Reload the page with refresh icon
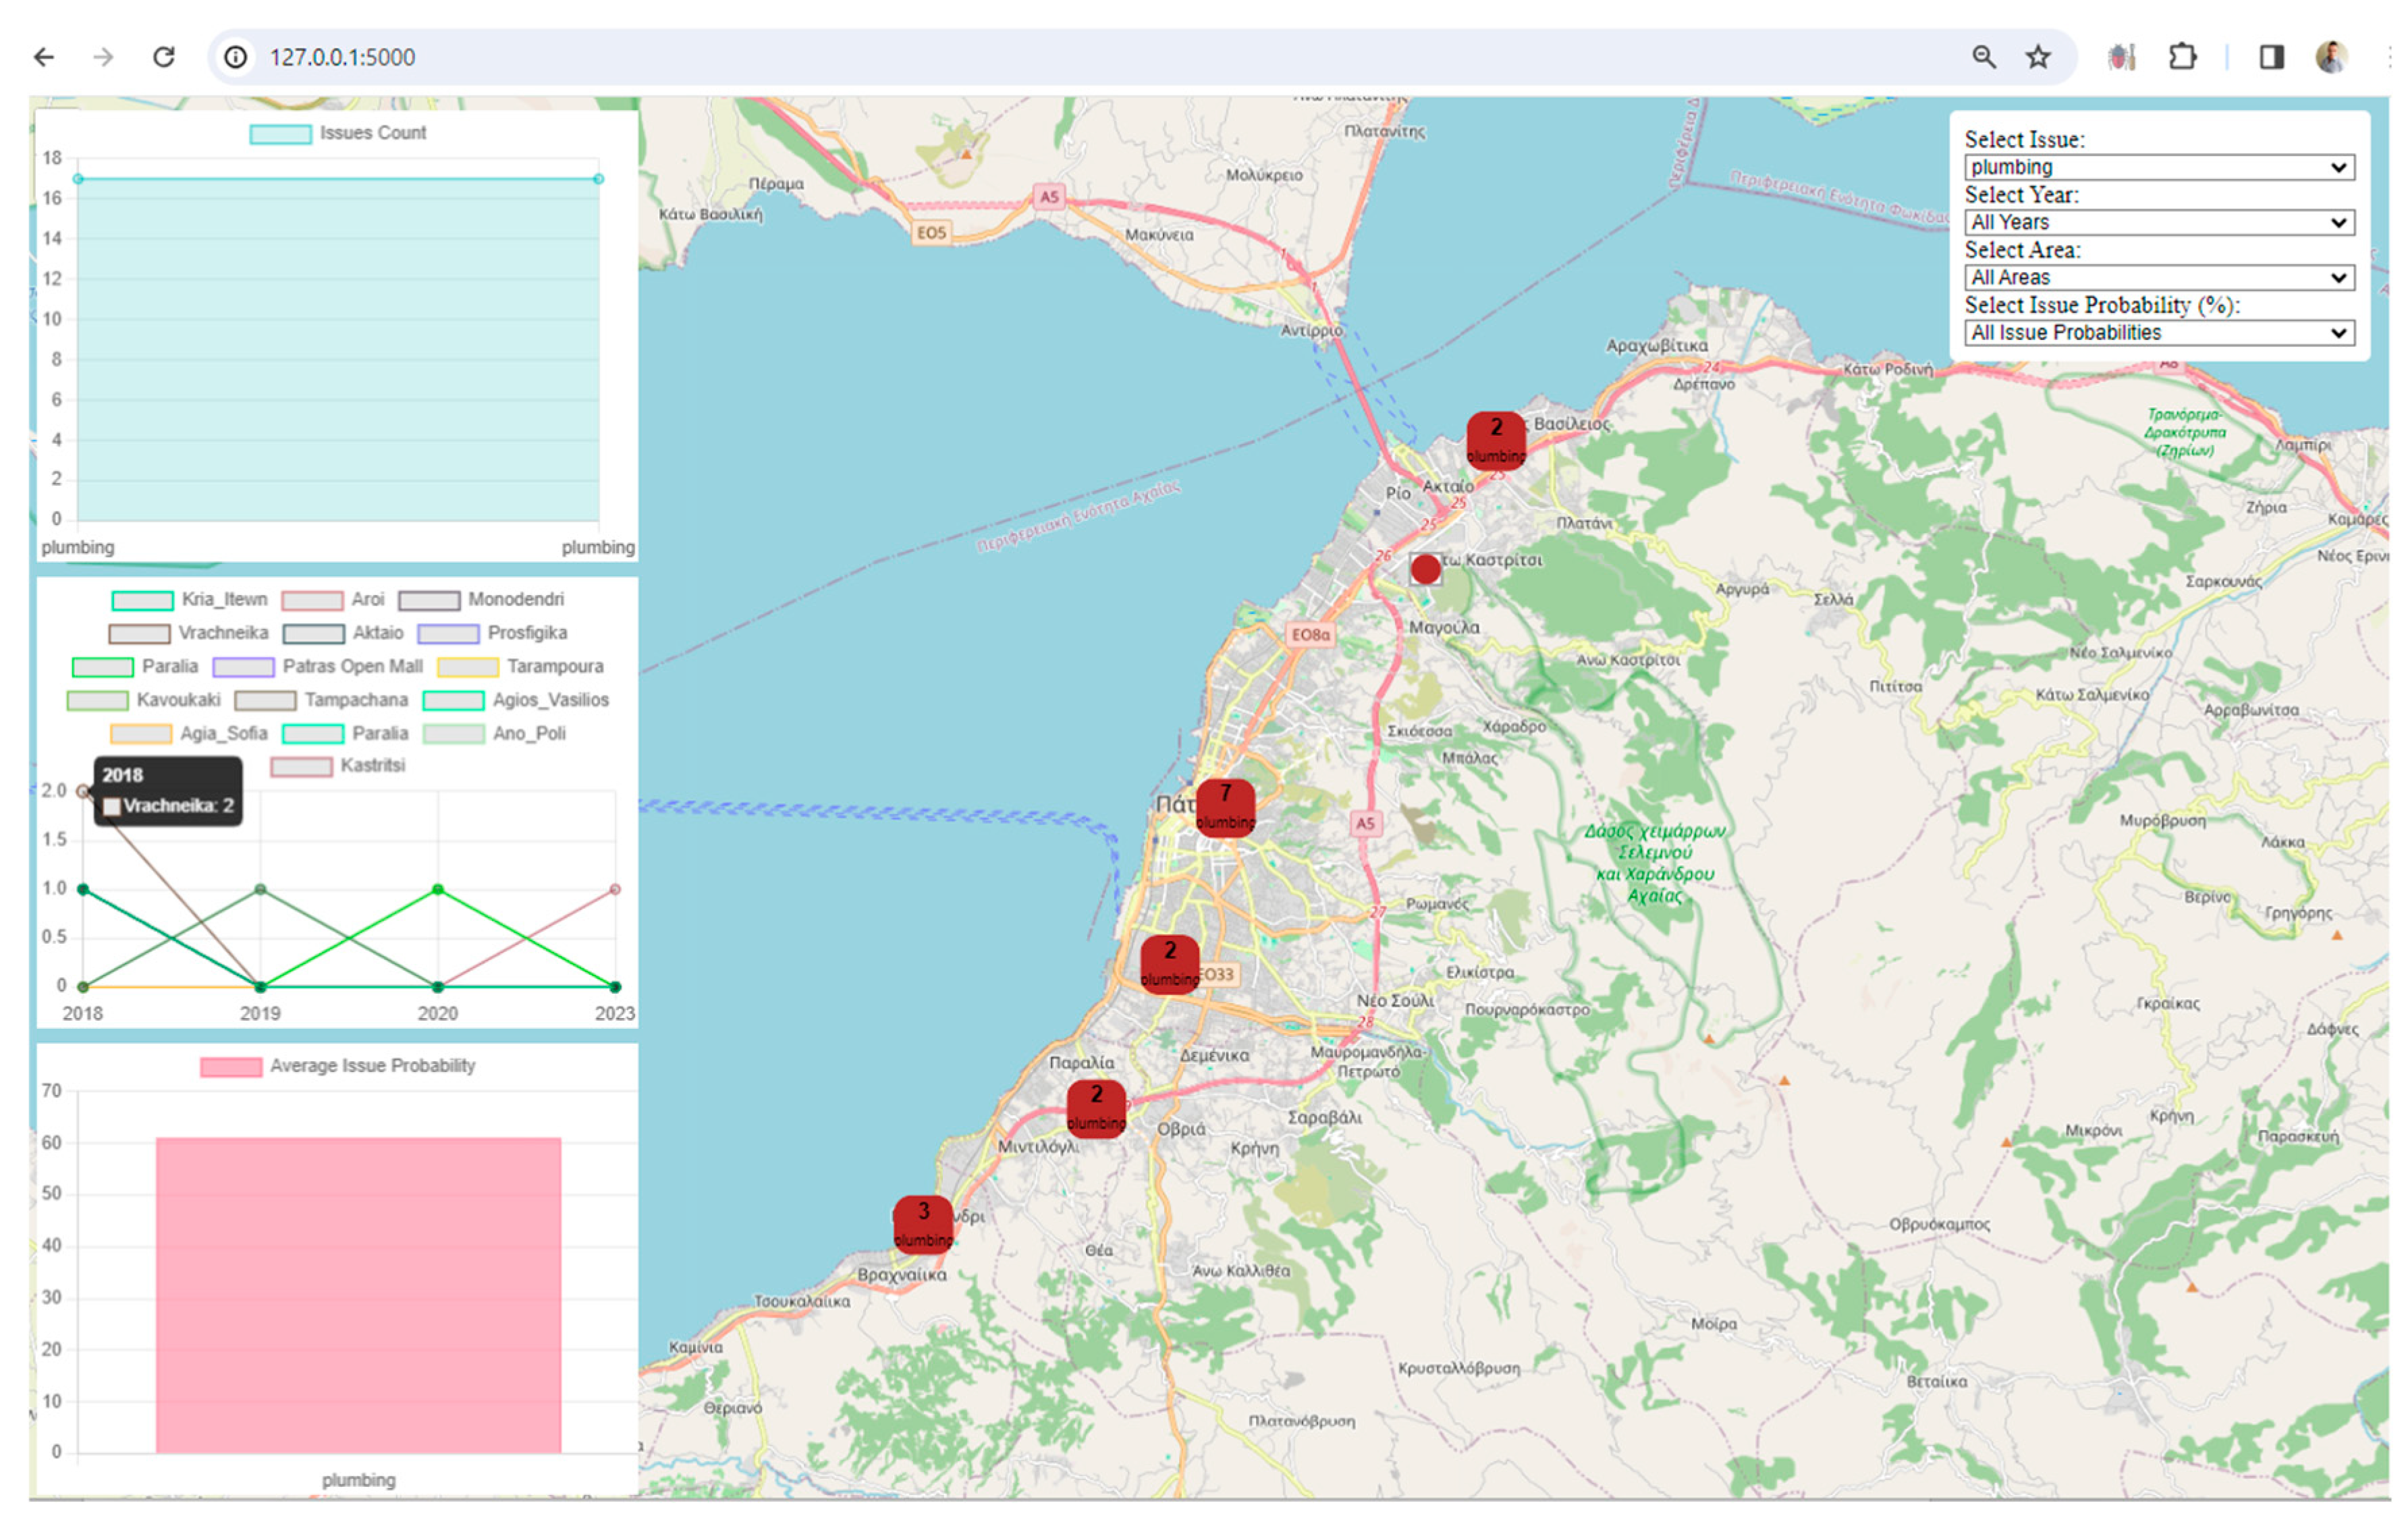The height and width of the screenshot is (1524, 2408). click(x=164, y=57)
